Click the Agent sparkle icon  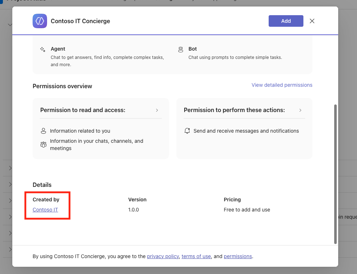point(43,50)
